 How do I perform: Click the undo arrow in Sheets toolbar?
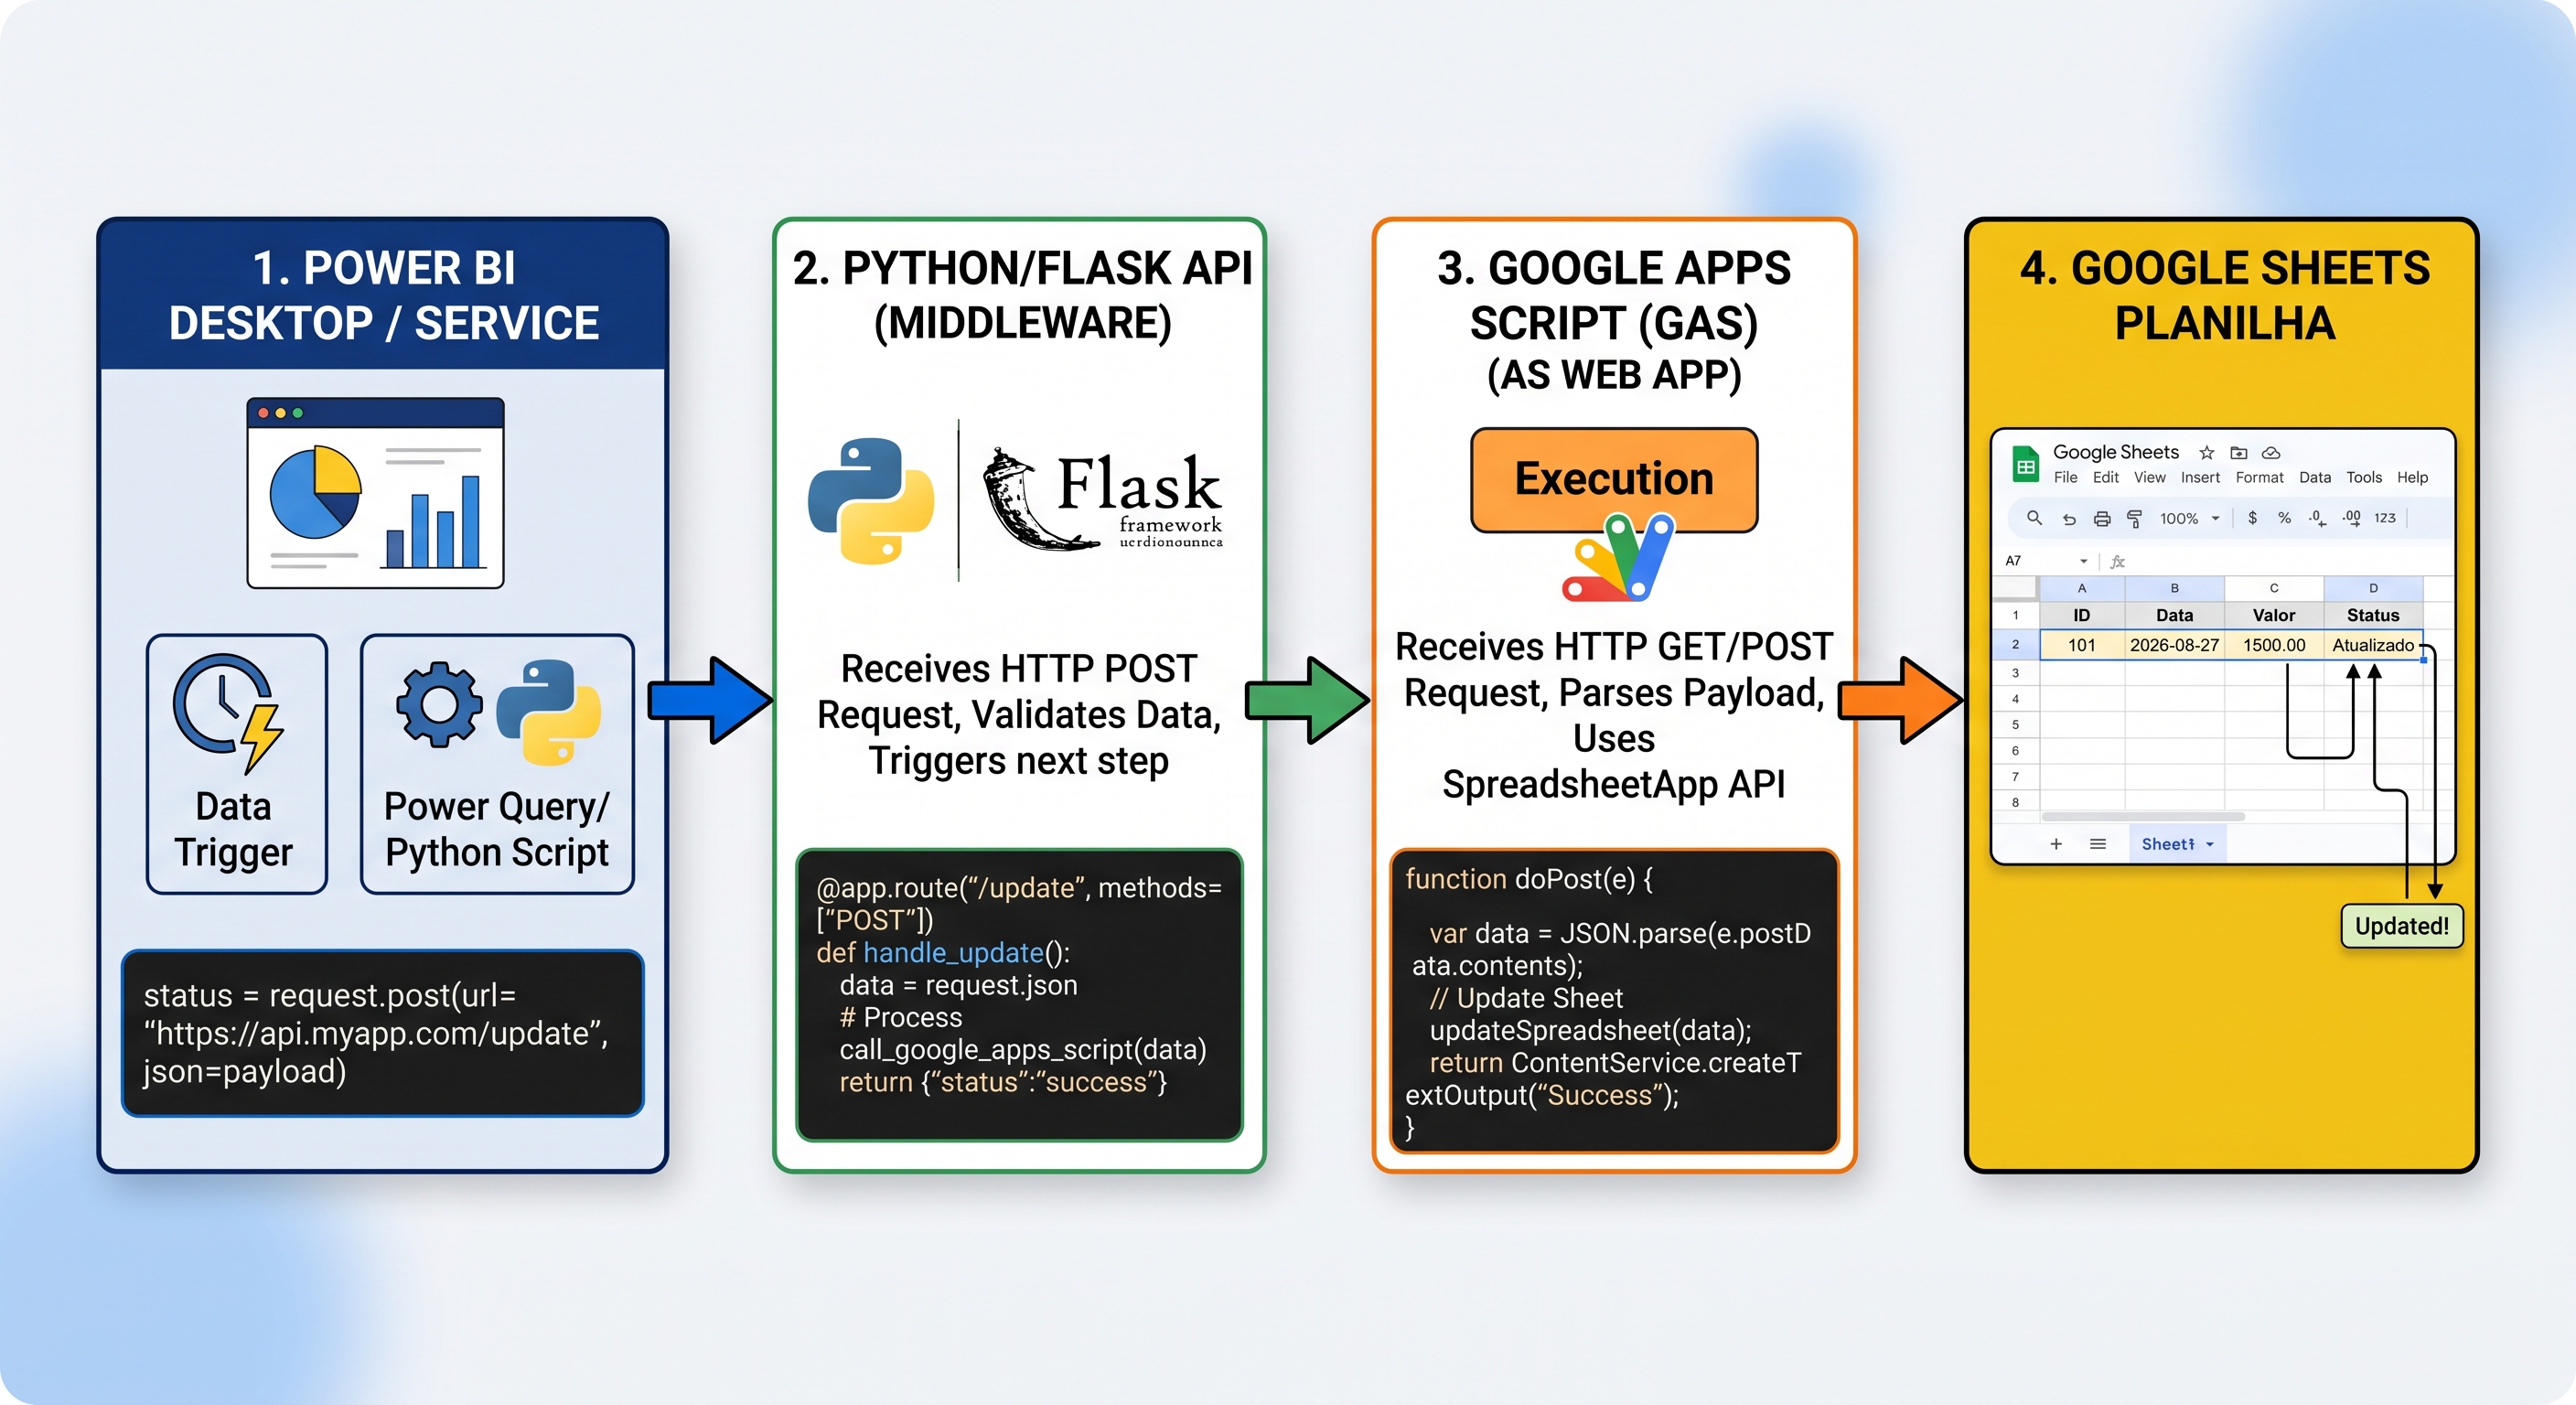pos(2069,519)
